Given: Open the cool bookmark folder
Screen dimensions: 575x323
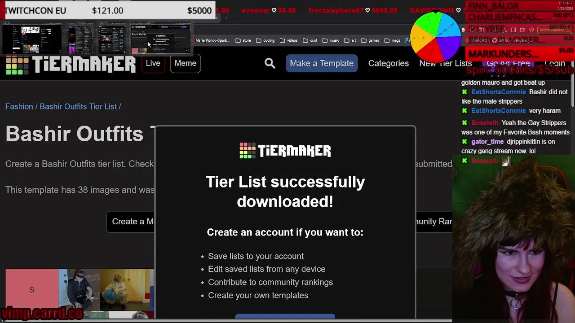Looking at the screenshot, I should coord(310,40).
